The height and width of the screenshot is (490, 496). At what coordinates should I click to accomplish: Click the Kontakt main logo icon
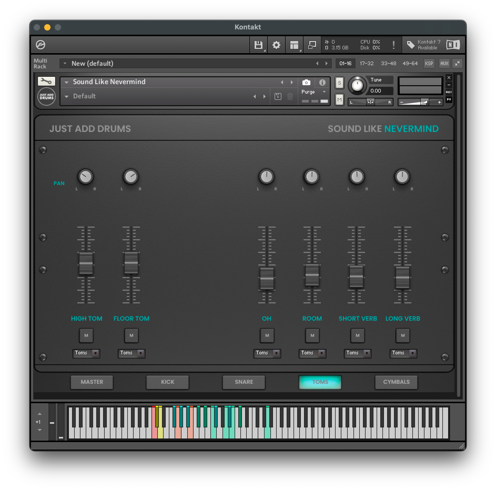(41, 45)
